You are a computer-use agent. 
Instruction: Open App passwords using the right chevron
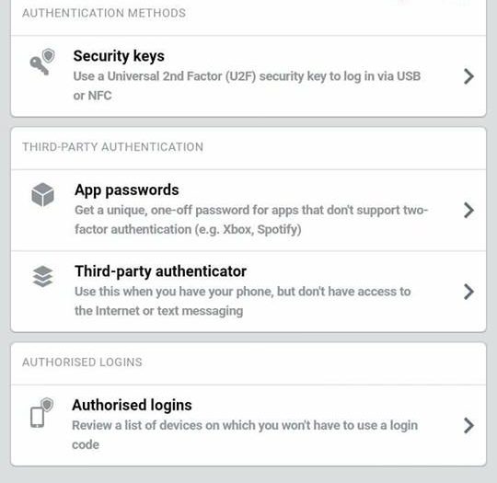468,211
